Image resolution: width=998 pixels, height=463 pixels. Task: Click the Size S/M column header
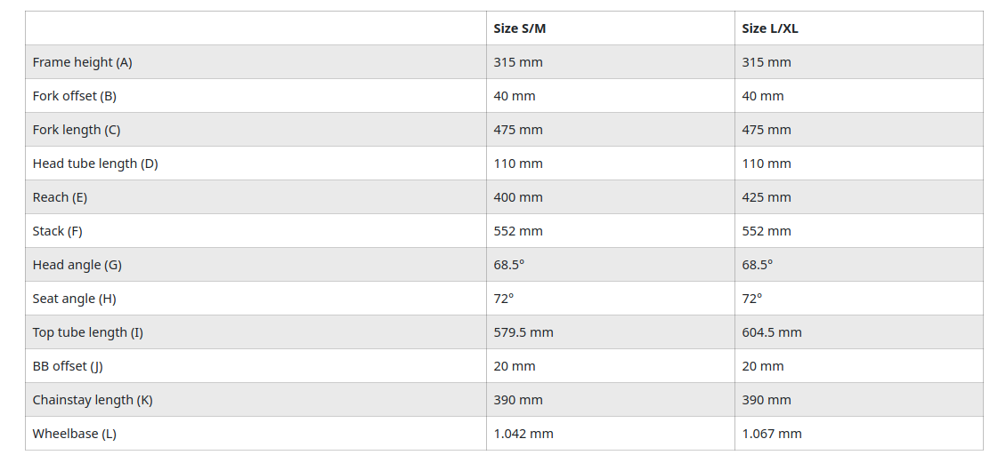coord(519,28)
